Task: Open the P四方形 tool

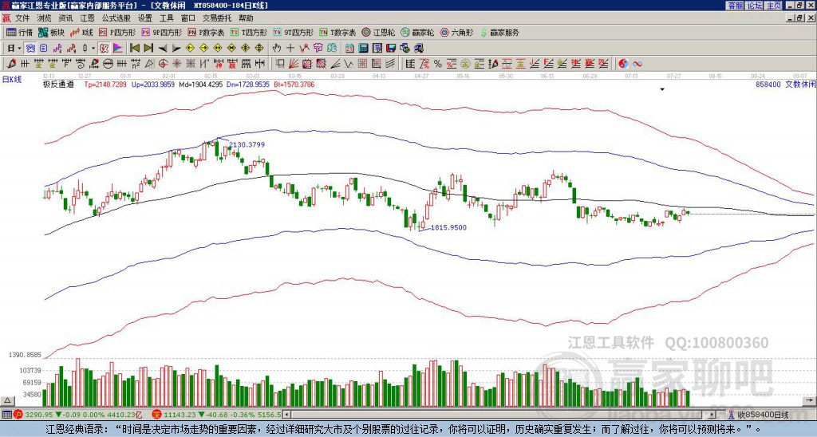Action: (117, 32)
